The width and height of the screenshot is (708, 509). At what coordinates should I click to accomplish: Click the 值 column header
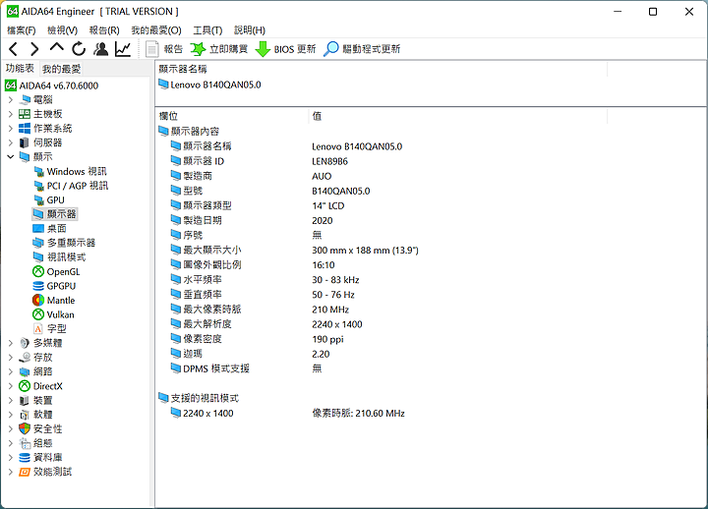coord(458,116)
